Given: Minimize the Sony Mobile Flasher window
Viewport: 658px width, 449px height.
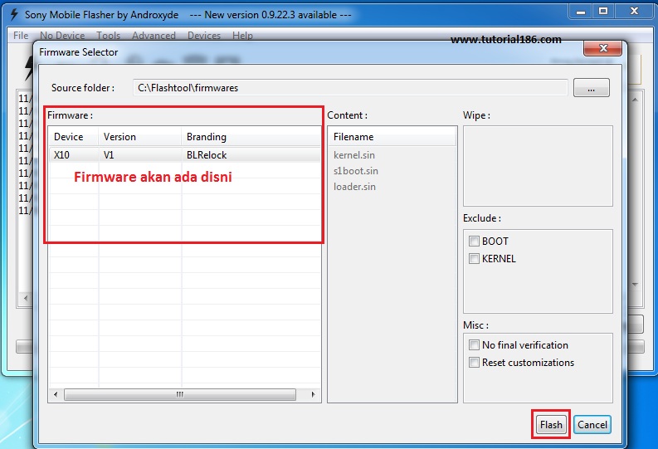Looking at the screenshot, I should click(581, 12).
